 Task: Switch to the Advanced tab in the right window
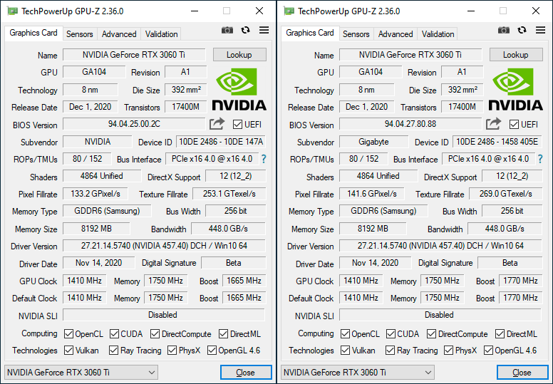pyautogui.click(x=396, y=33)
